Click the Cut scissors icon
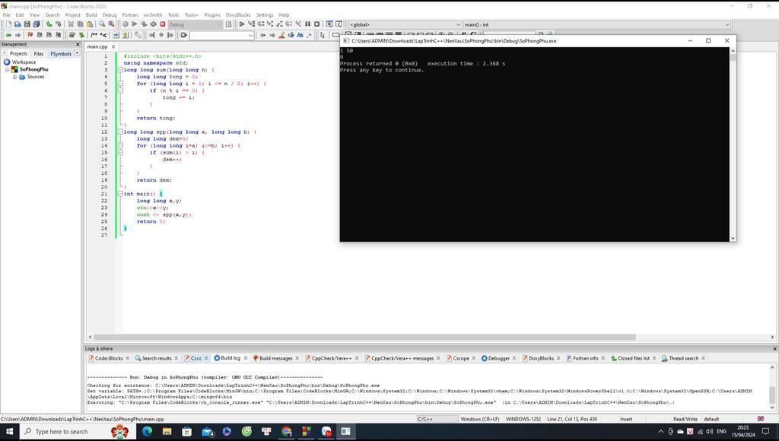The height and width of the screenshot is (441, 779). pyautogui.click(x=71, y=24)
